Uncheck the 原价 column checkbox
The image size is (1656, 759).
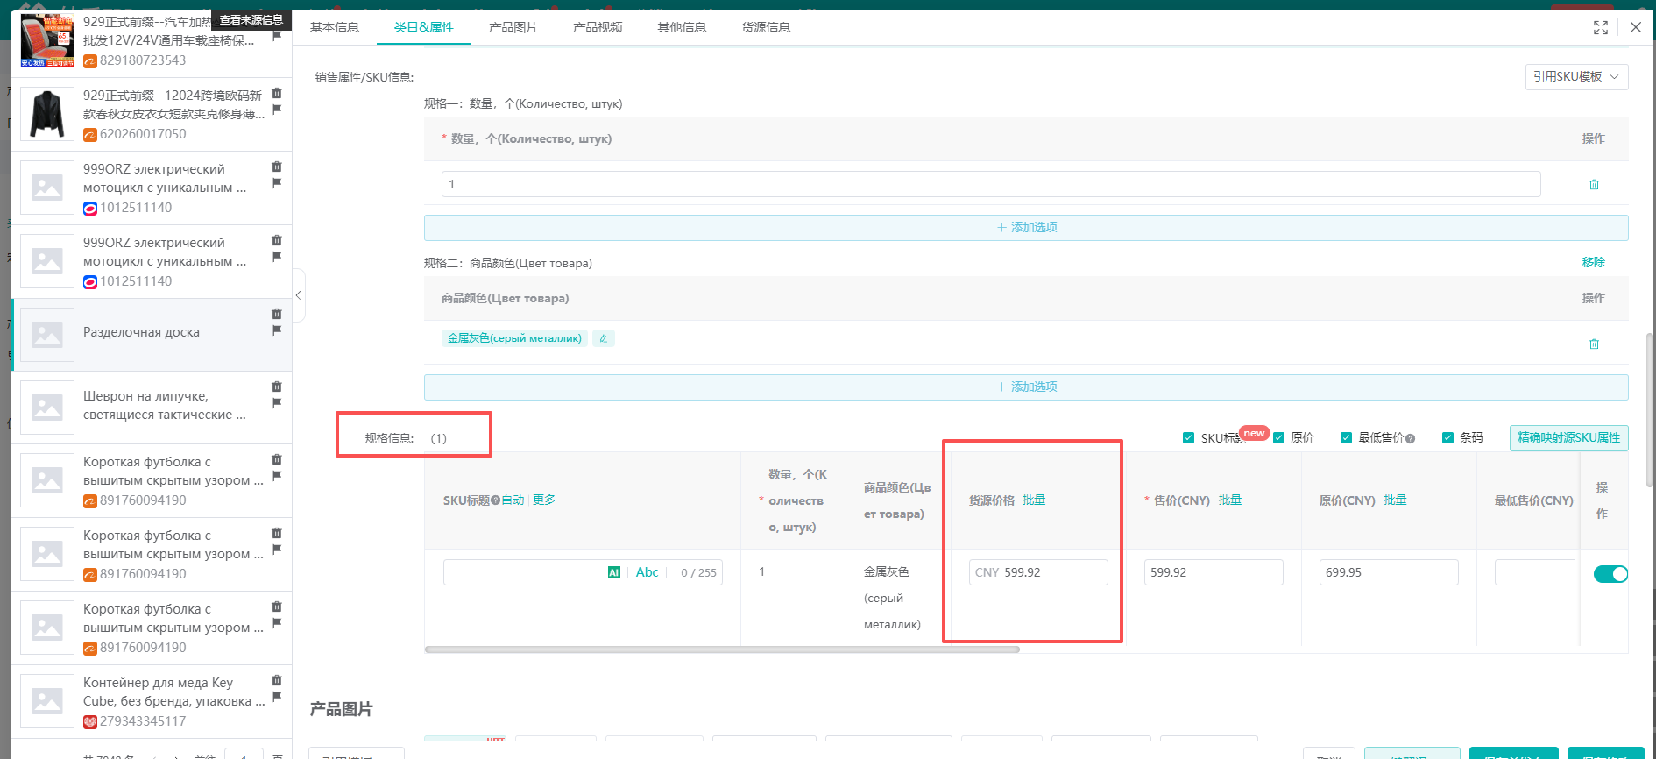tap(1278, 438)
